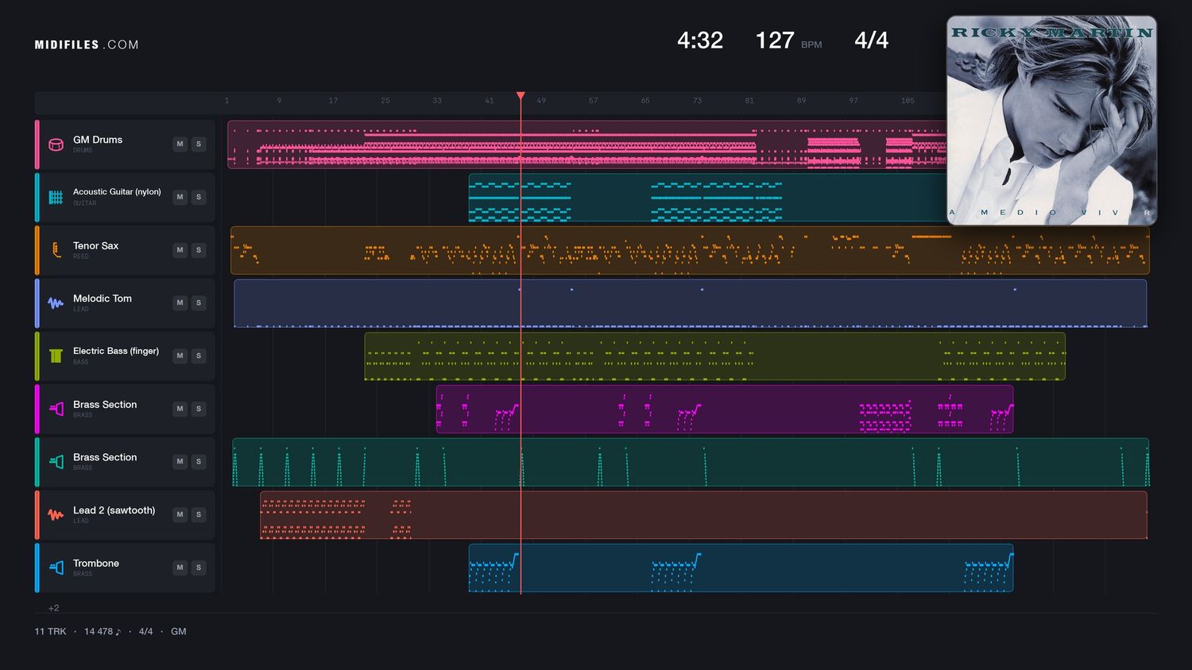Image resolution: width=1192 pixels, height=670 pixels.
Task: Select the Tenor Sax track name
Action: 95,246
